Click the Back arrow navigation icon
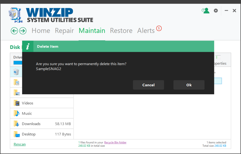This screenshot has width=241, height=154. [14, 31]
